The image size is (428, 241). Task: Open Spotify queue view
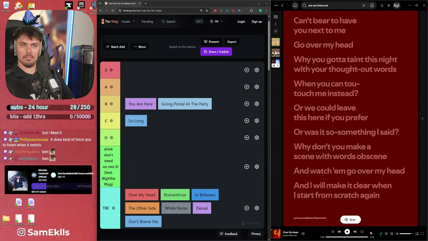[x=386, y=234]
